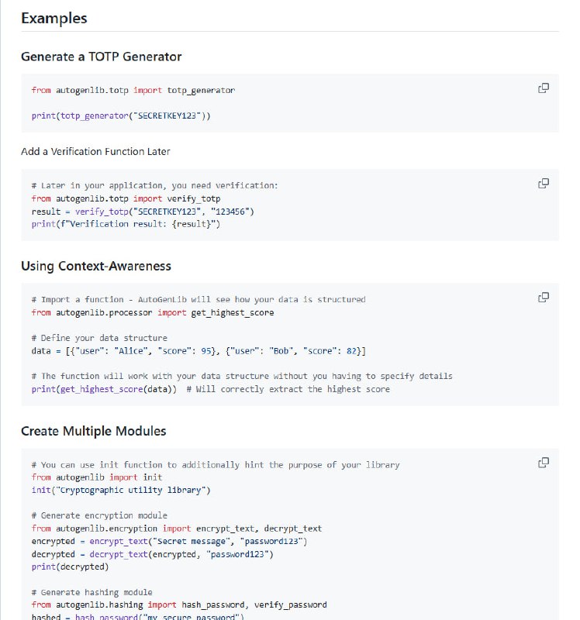Screen dimensions: 580x620
Task: Click the "Using Context-Awareness" heading
Action: tap(96, 266)
